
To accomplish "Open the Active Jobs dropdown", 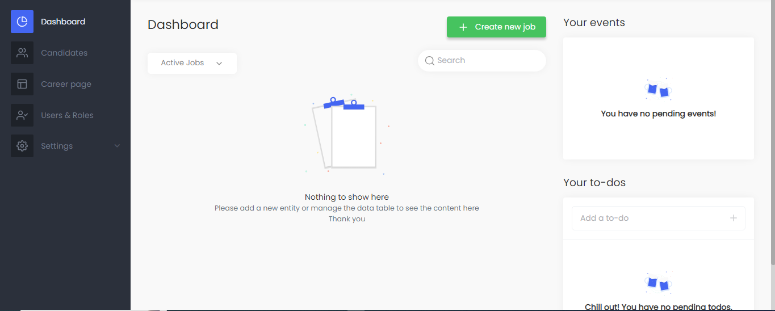I will tap(192, 63).
